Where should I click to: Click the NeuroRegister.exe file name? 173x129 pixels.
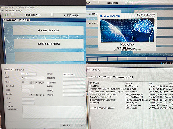pyautogui.click(x=133, y=105)
